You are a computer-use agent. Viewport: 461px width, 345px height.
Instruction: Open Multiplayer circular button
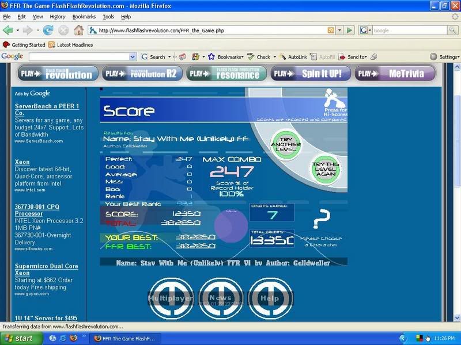(171, 298)
